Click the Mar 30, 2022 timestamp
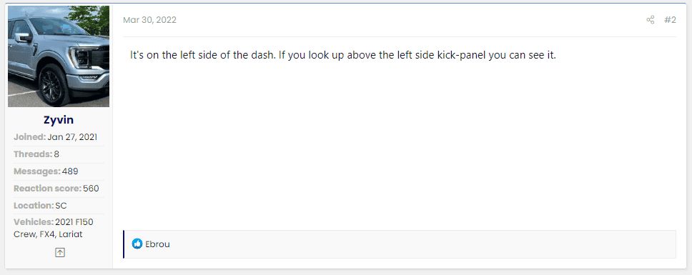692x275 pixels. [x=149, y=20]
